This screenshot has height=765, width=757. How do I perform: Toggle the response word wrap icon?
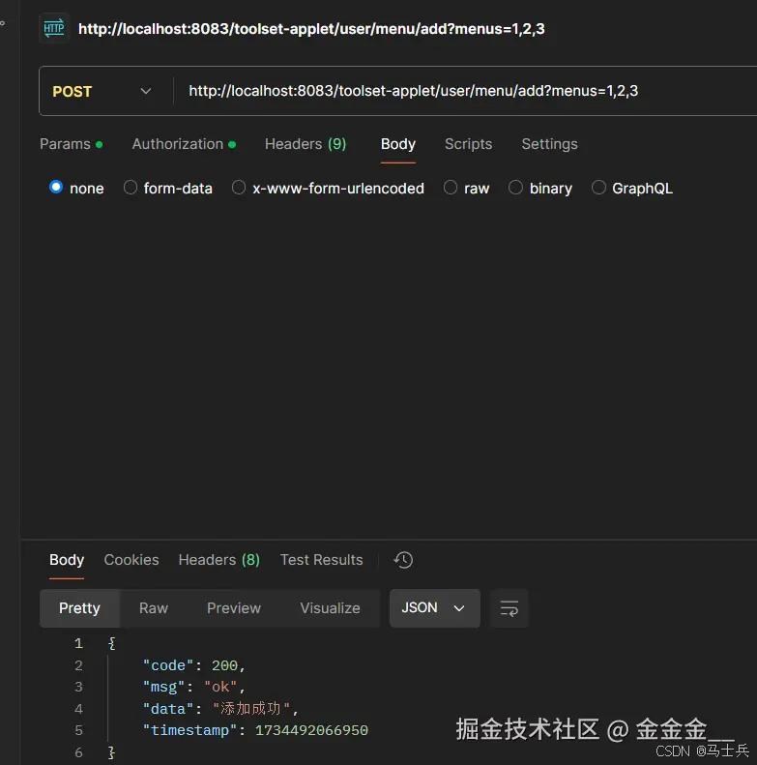(510, 608)
